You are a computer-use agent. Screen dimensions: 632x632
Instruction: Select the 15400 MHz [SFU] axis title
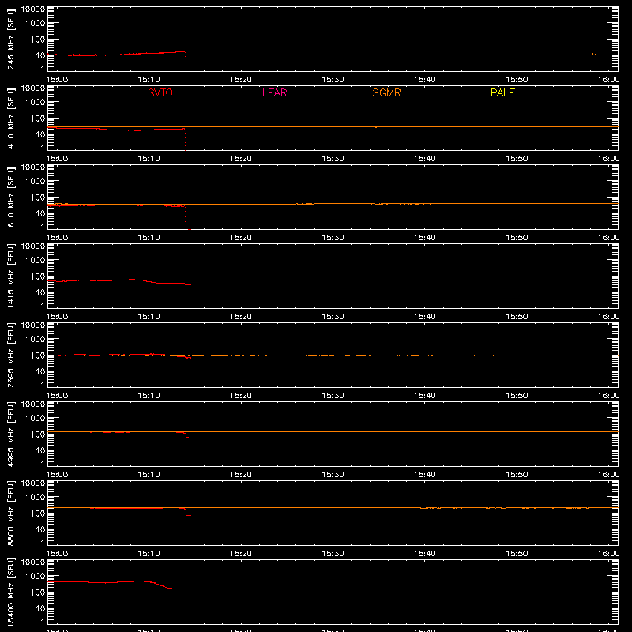tap(11, 592)
